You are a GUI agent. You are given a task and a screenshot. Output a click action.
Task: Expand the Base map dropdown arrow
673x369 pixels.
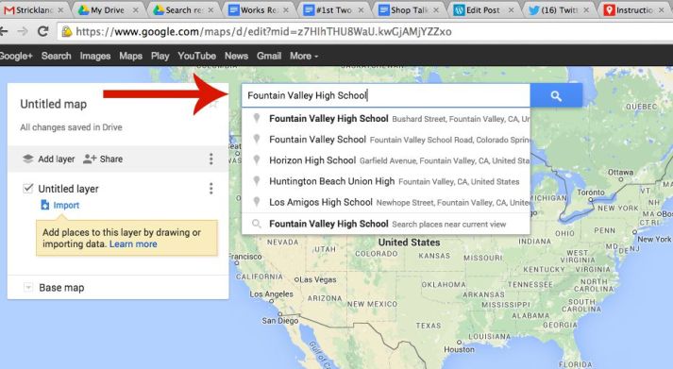pyautogui.click(x=28, y=287)
